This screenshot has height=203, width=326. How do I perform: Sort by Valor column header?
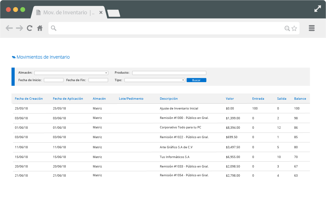230,99
